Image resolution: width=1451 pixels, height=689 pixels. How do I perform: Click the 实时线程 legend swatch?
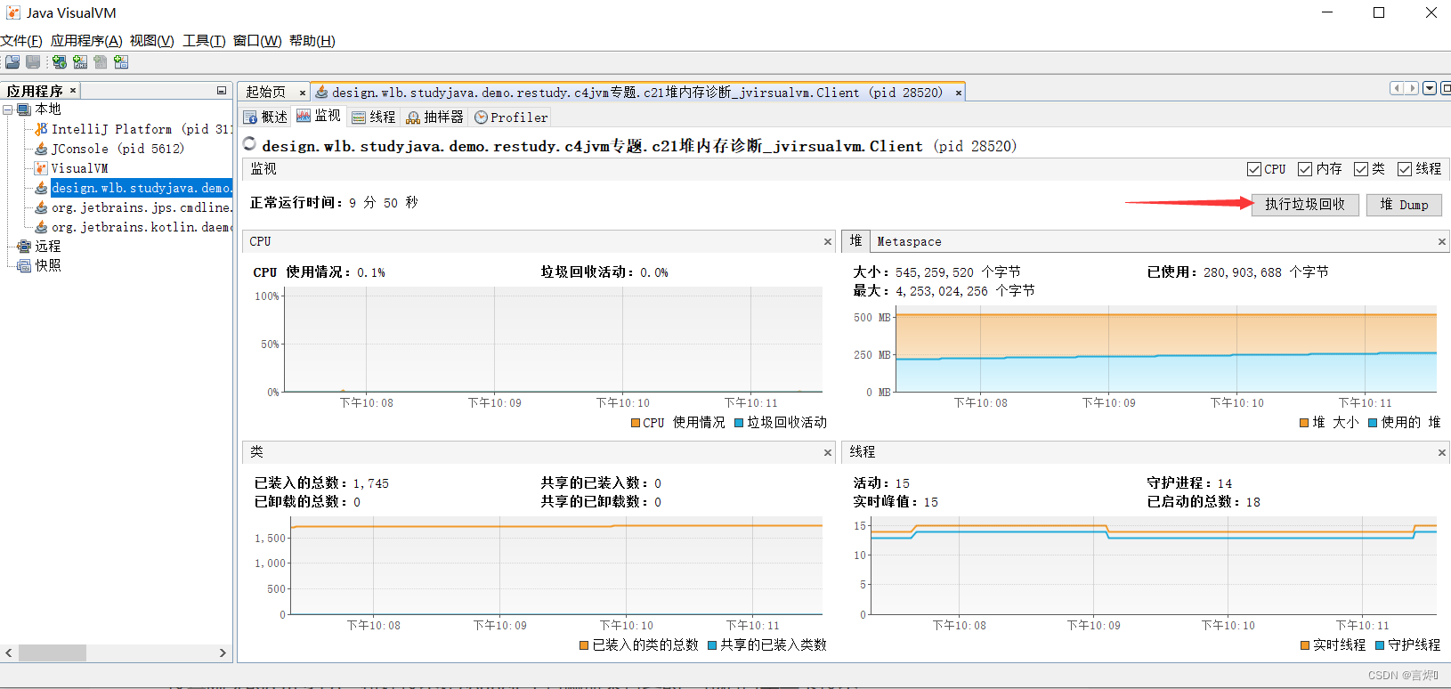(1305, 645)
